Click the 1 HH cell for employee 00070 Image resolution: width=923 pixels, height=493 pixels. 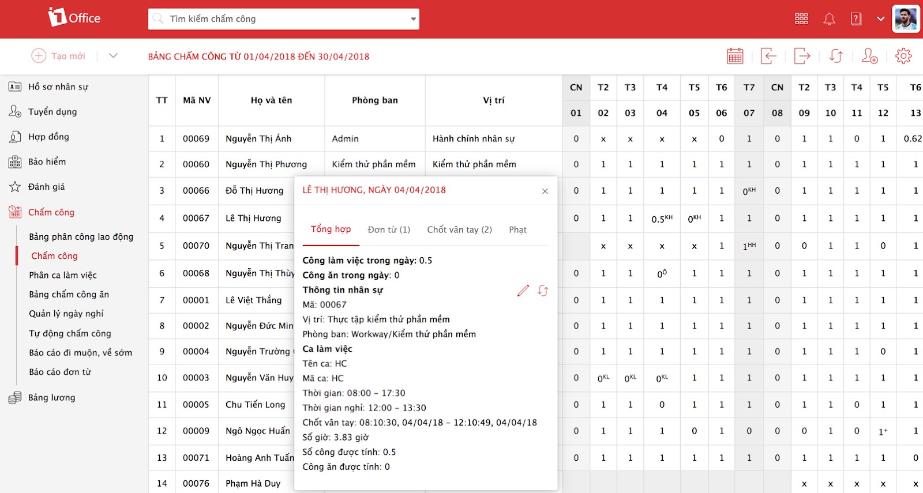coord(749,246)
